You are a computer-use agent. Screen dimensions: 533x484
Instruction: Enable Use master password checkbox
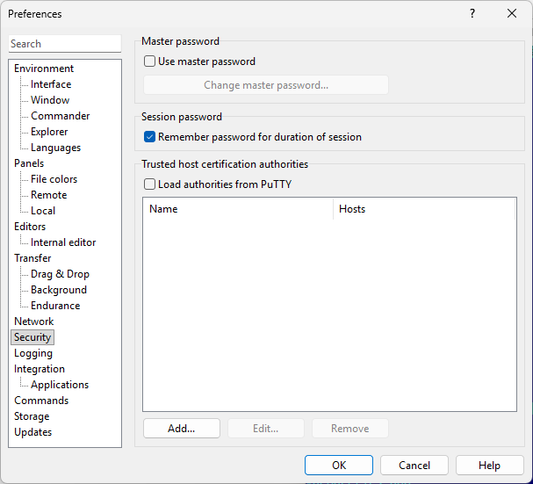(x=150, y=61)
